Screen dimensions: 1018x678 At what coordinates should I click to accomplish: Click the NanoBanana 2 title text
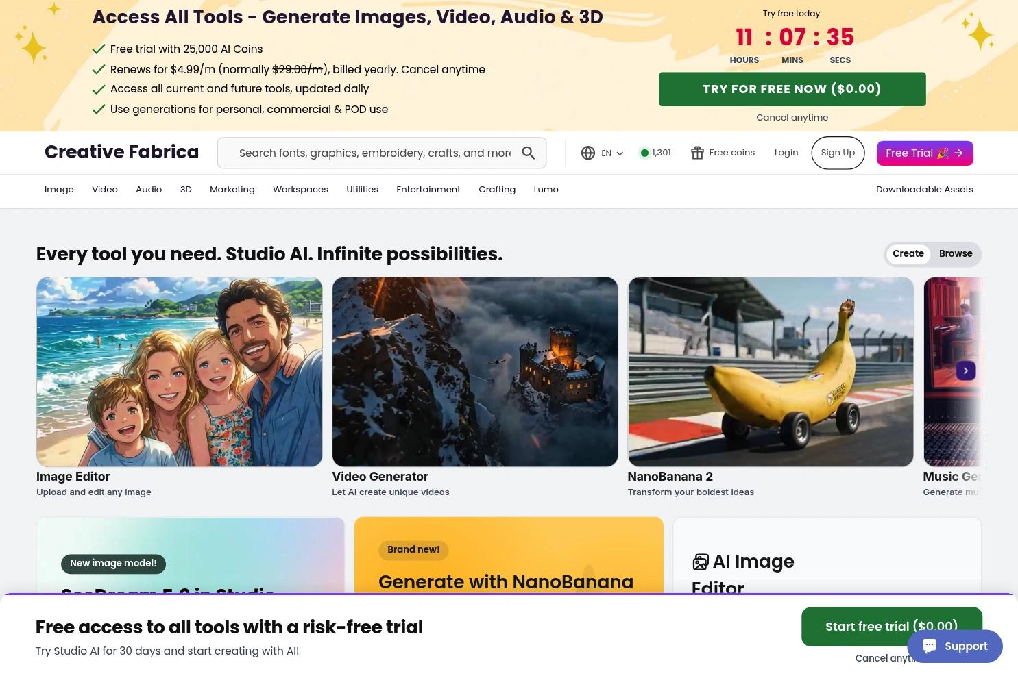[670, 477]
